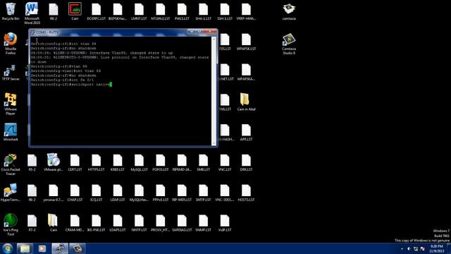Select the yersinia-0.7... file
This screenshot has height=254, width=451.
[x=54, y=193]
